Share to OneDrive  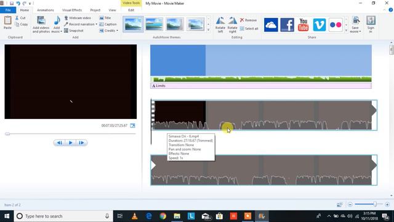pos(271,25)
